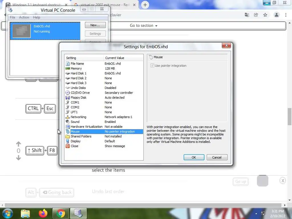Open Firefox from taskbar
Screen dimensions: 292x219
pos(43,213)
